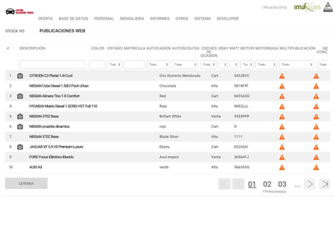The width and height of the screenshot is (334, 250).
Task: Click right warning triangle in CITROEN C3 row
Action: pyautogui.click(x=316, y=76)
